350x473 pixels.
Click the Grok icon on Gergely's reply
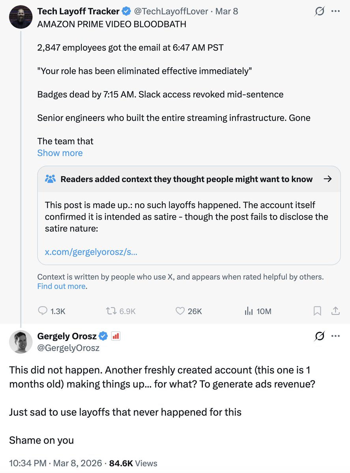[320, 336]
